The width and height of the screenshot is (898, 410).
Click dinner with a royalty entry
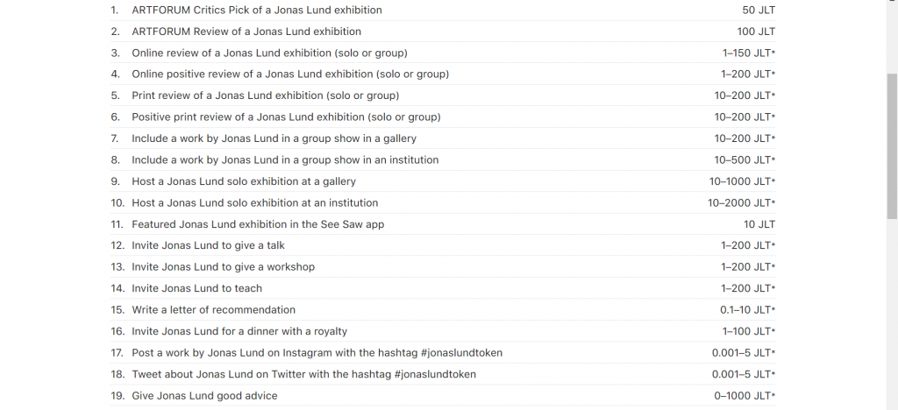coord(443,331)
